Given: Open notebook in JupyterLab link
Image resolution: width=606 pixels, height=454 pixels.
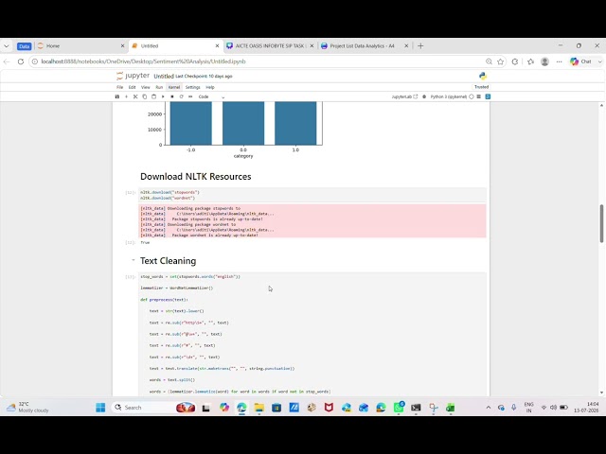Looking at the screenshot, I should click(x=404, y=96).
